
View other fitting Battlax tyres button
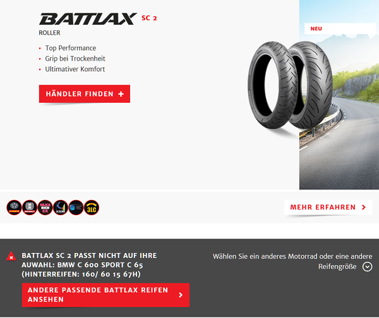pos(105,295)
